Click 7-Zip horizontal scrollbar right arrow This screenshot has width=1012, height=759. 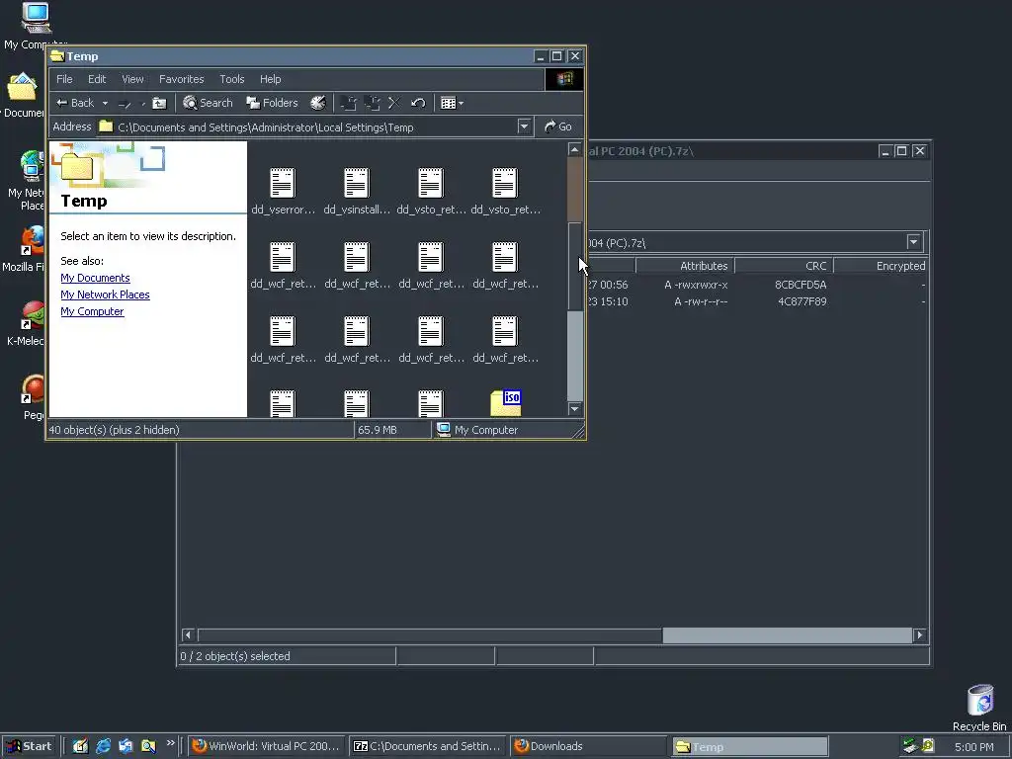click(x=920, y=635)
